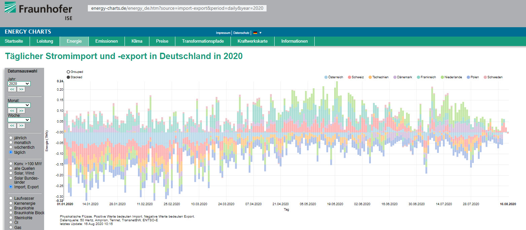The image size is (526, 230).
Task: Toggle the Österreich legend marker
Action: point(326,77)
